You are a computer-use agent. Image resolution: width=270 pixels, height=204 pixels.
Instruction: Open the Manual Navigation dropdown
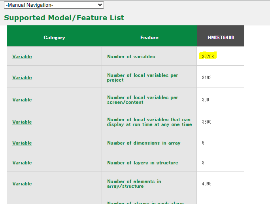pyautogui.click(x=54, y=5)
